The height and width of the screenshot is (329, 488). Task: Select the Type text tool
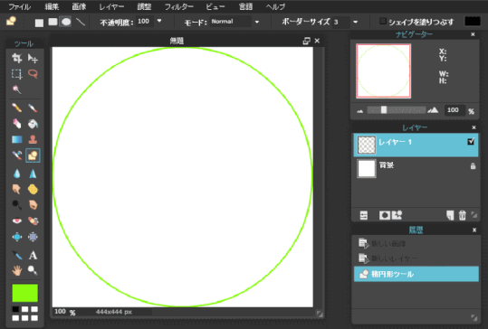pyautogui.click(x=33, y=255)
